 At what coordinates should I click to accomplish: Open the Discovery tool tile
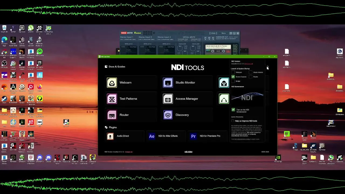(x=188, y=115)
